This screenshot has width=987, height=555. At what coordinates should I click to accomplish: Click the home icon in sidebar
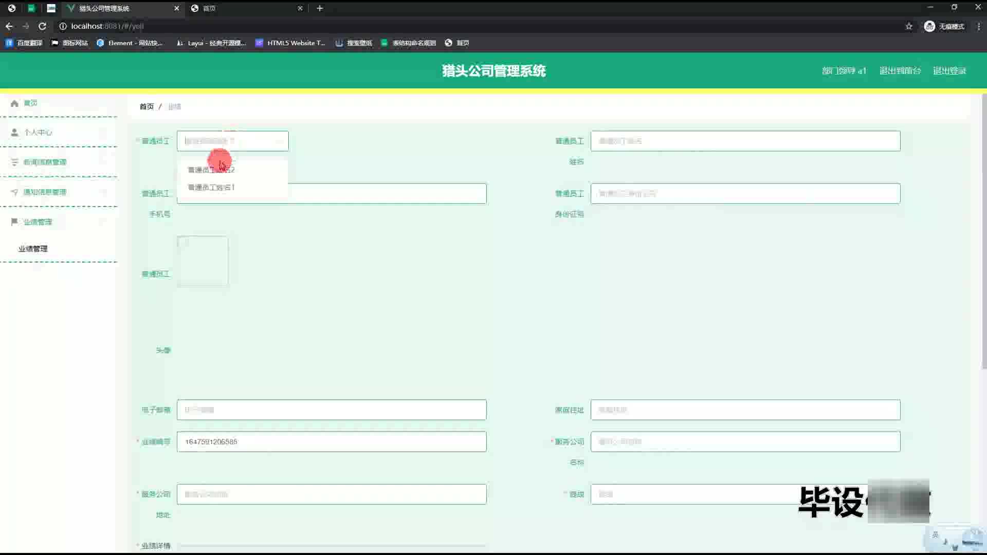point(14,103)
